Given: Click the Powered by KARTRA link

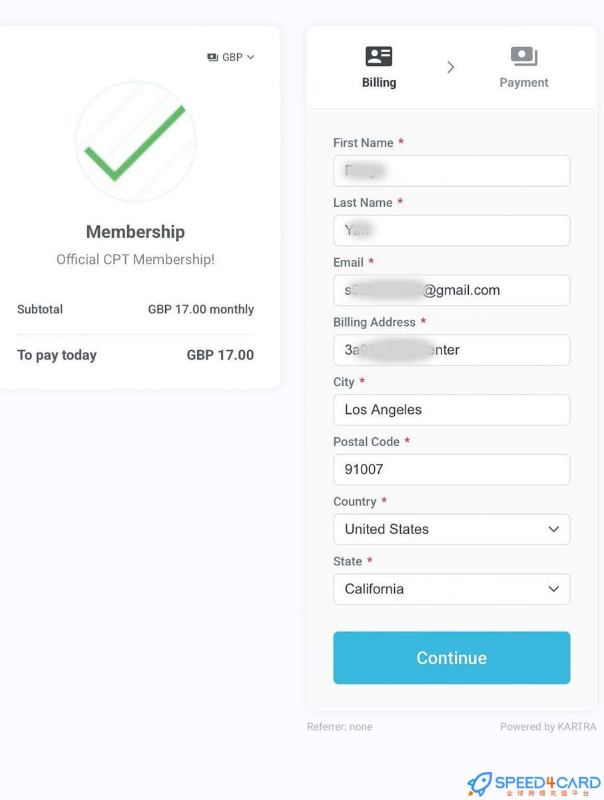Looking at the screenshot, I should (548, 727).
